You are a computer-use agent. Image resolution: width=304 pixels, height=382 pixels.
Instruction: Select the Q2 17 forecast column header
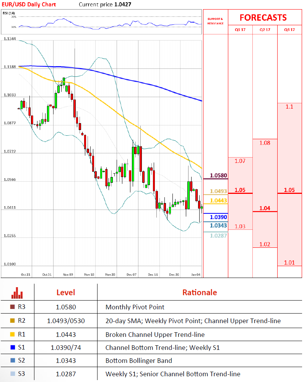click(x=265, y=30)
